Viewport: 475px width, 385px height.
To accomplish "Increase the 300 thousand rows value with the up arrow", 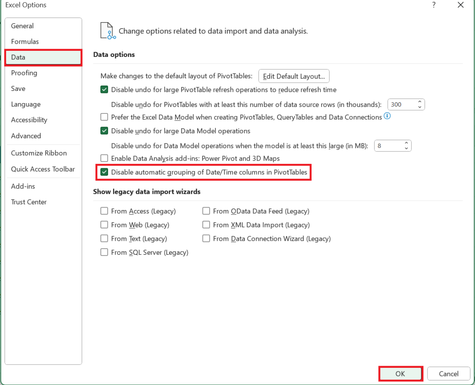I will click(420, 102).
